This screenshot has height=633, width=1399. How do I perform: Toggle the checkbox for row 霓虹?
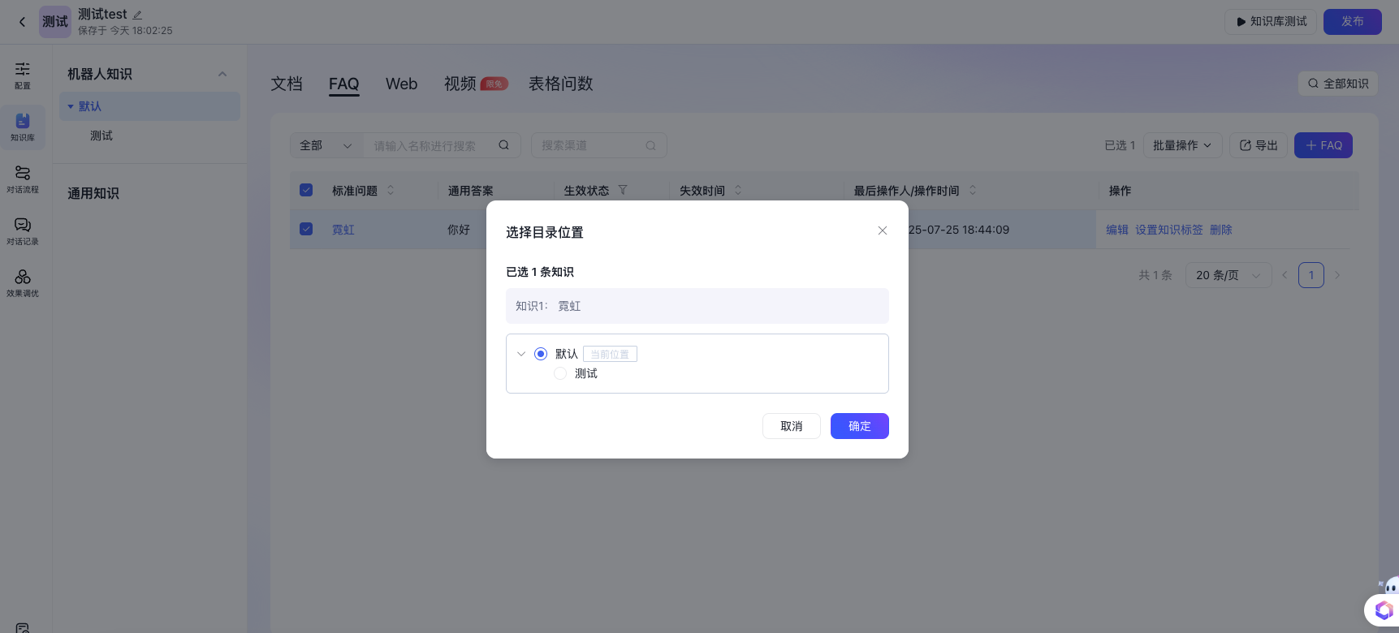click(x=306, y=229)
